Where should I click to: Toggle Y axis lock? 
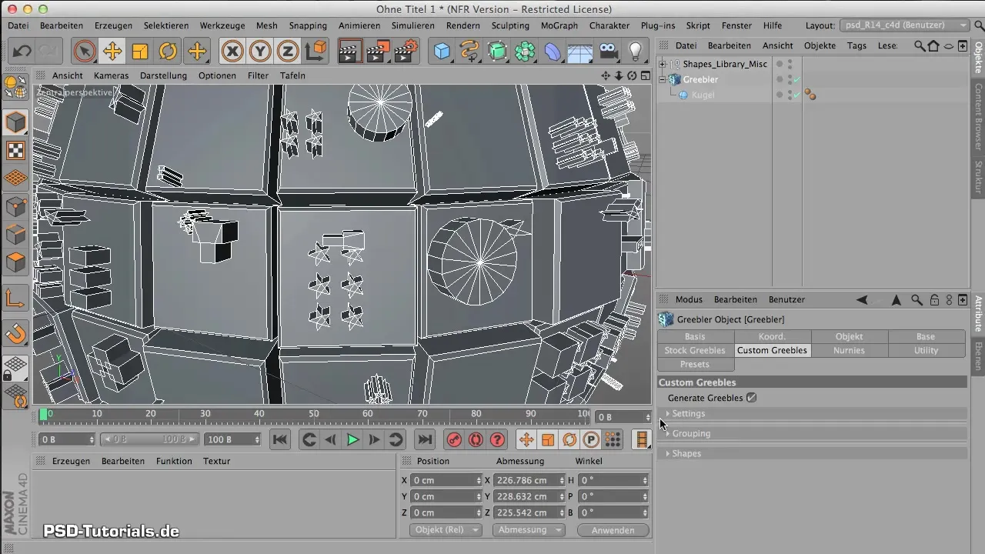[x=260, y=52]
